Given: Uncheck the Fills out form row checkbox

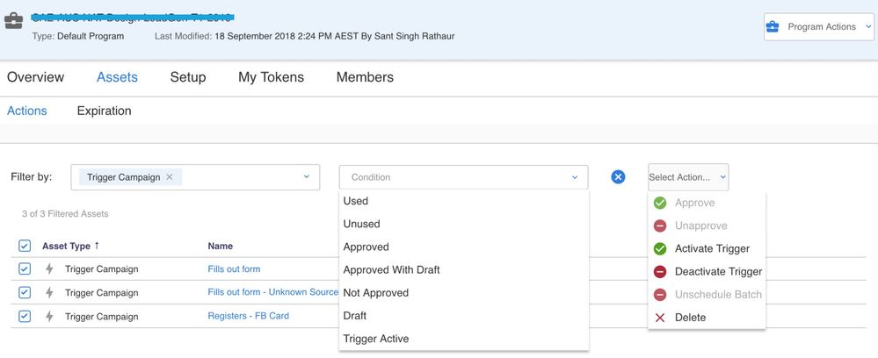Looking at the screenshot, I should 25,269.
